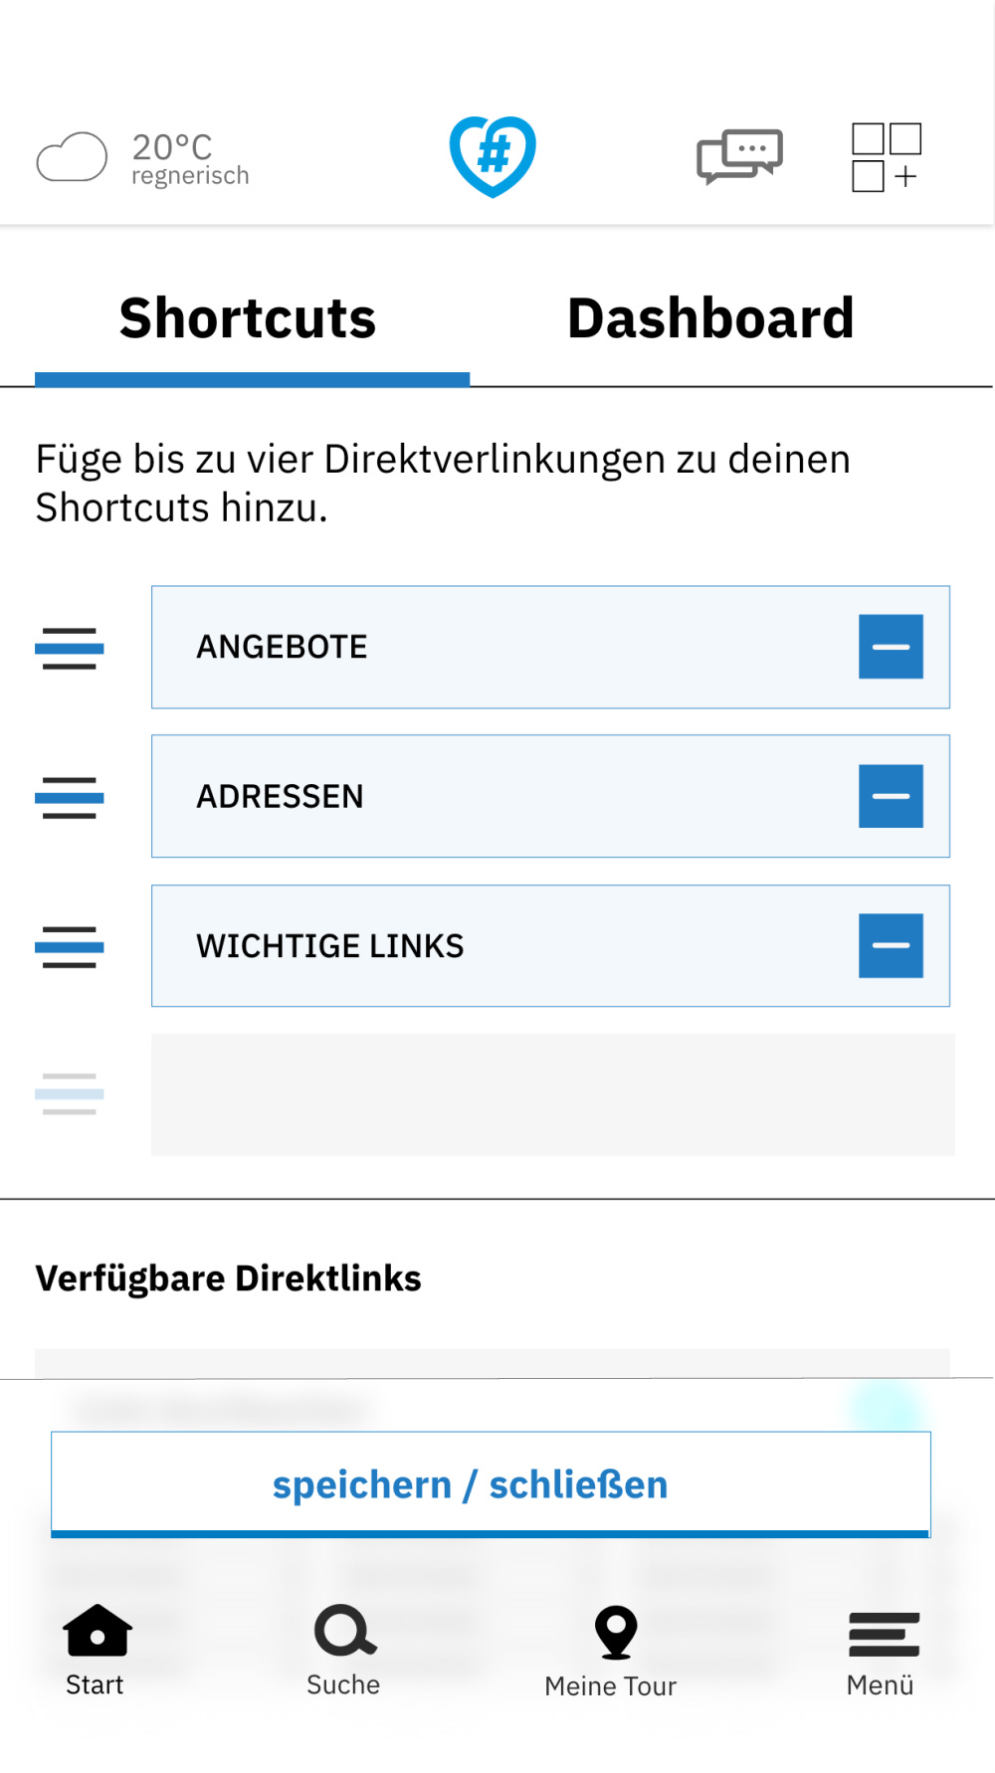Remove WICHTIGE LINKS with minus button
Screen dimensions: 995x1773
coord(891,945)
